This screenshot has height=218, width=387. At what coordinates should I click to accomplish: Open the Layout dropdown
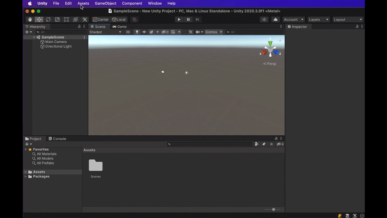pos(348,19)
